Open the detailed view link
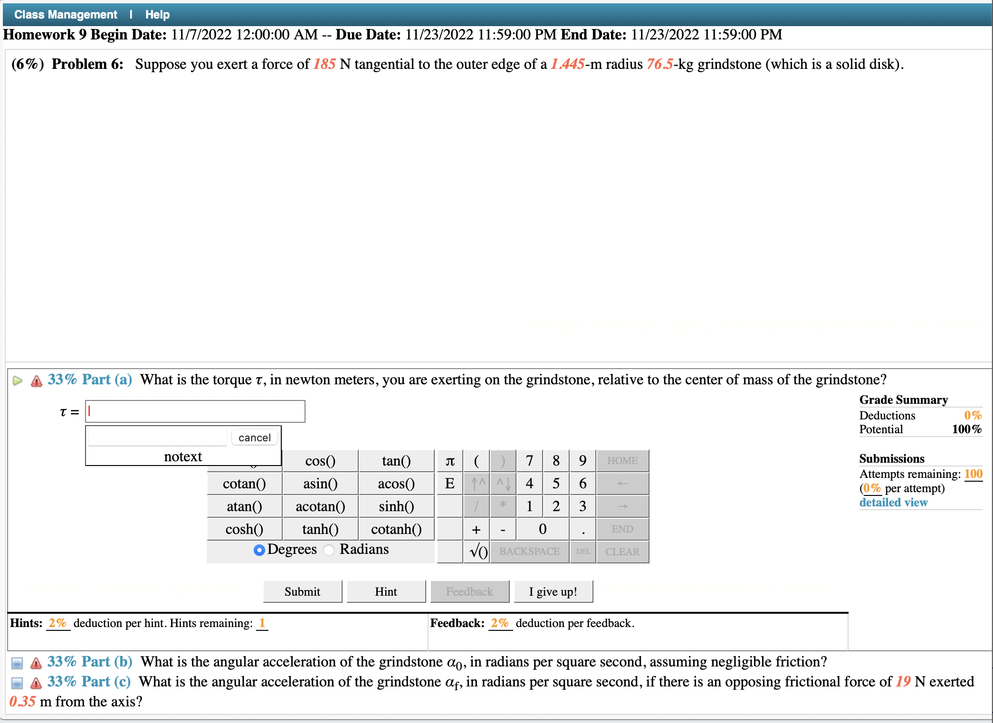Screen dimensions: 993x723 click(893, 502)
